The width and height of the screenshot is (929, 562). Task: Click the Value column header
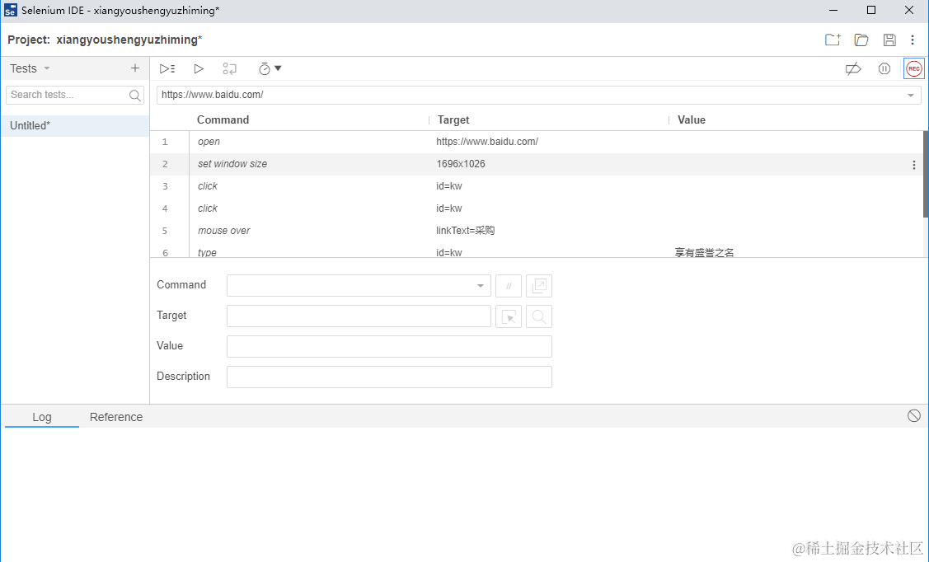pos(692,119)
